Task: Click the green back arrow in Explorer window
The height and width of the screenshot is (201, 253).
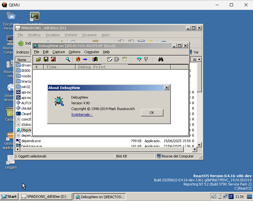Action: pyautogui.click(x=21, y=43)
